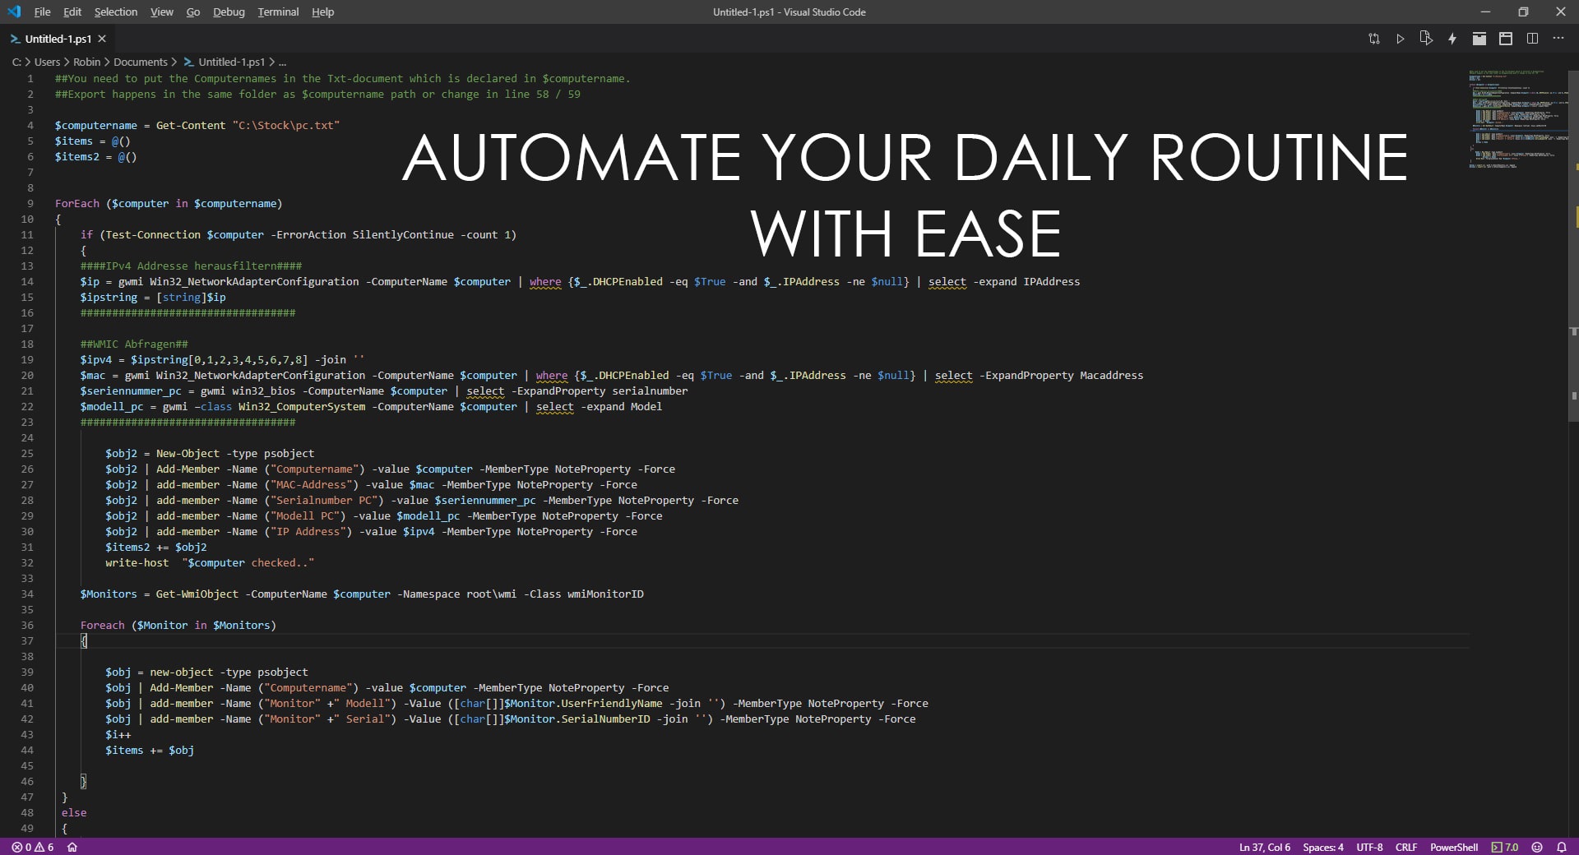Click the minimap code preview
Viewport: 1579px width, 855px height.
tap(1517, 119)
